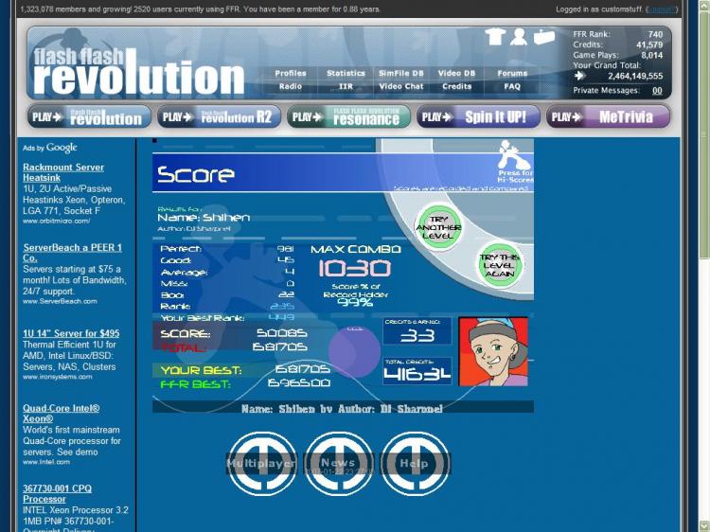Image resolution: width=710 pixels, height=532 pixels.
Task: Click the Logout link
Action: pos(660,9)
